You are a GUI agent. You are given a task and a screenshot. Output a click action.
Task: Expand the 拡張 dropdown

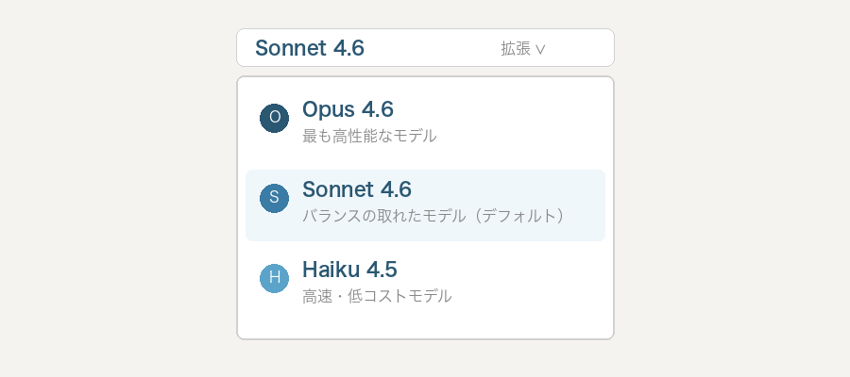pos(523,49)
